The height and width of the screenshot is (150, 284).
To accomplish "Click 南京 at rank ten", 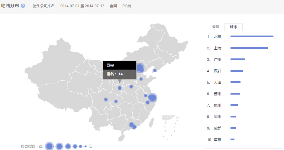I will click(218, 139).
